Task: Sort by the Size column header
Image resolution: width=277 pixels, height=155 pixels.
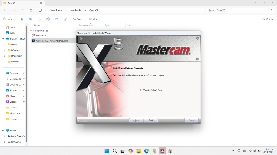Action: (128, 26)
